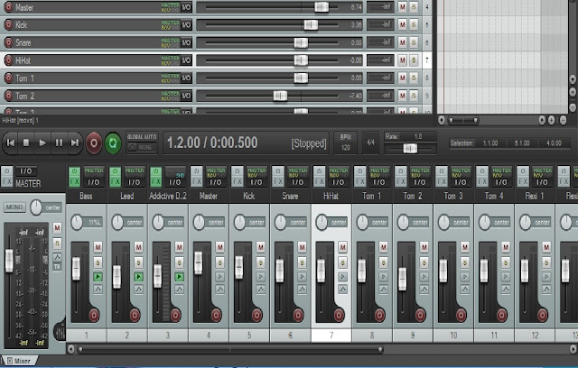Solo the Lead channel in mixer
Viewport: 578px width, 368px height.
[138, 262]
